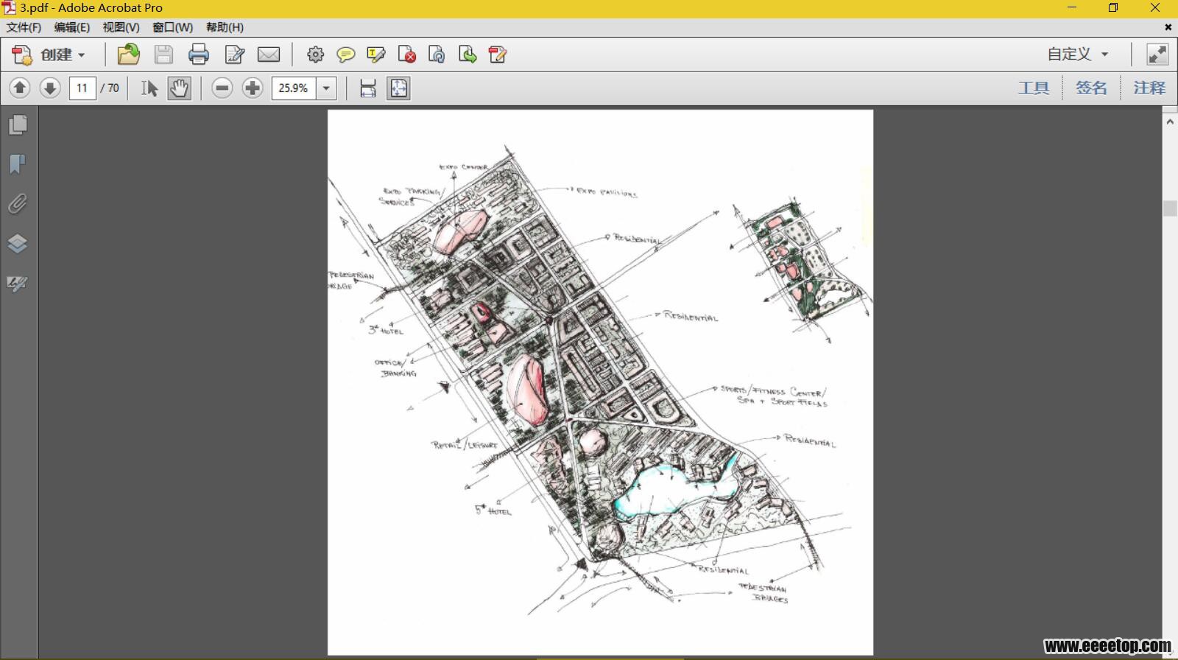Image resolution: width=1178 pixels, height=660 pixels.
Task: Click the vertical scrollbar thumb
Action: click(1170, 208)
